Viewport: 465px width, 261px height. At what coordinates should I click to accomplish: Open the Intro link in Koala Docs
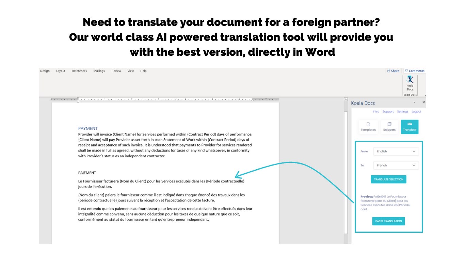pyautogui.click(x=376, y=111)
